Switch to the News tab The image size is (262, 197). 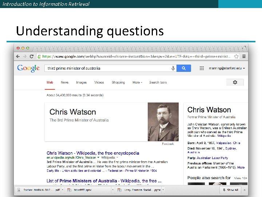64,82
